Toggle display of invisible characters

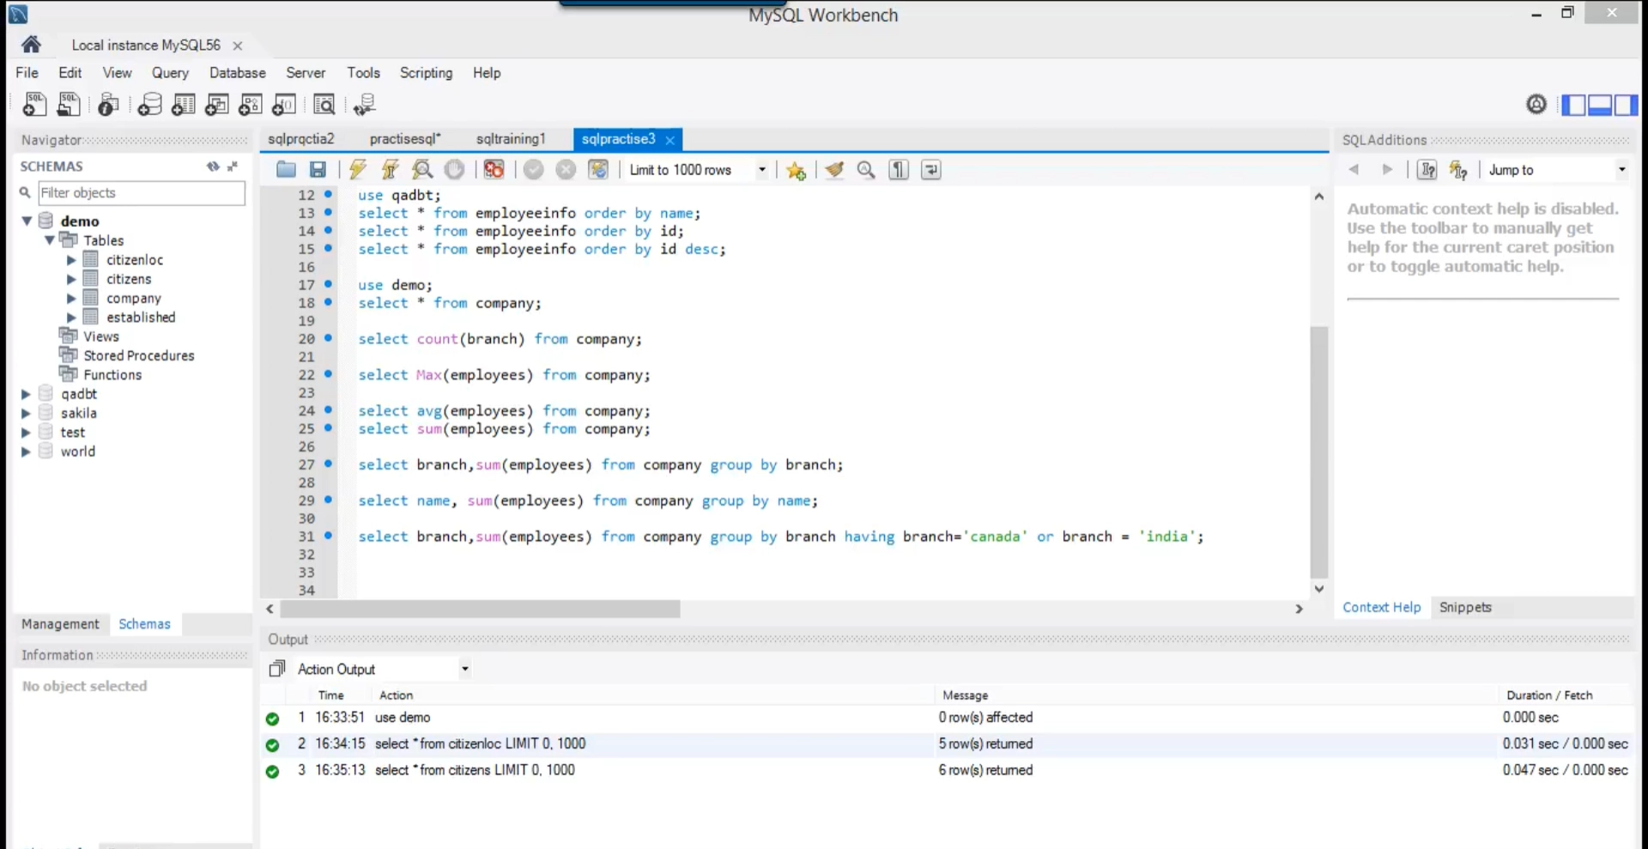899,170
